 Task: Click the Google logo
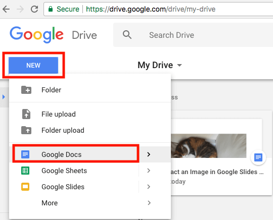click(36, 35)
